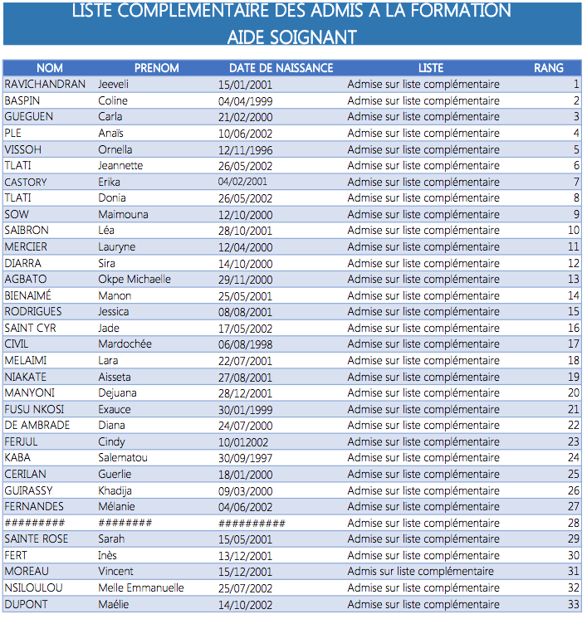Viewport: 587px width, 619px height.
Task: Click the CASTORY name cell
Action: point(26,182)
